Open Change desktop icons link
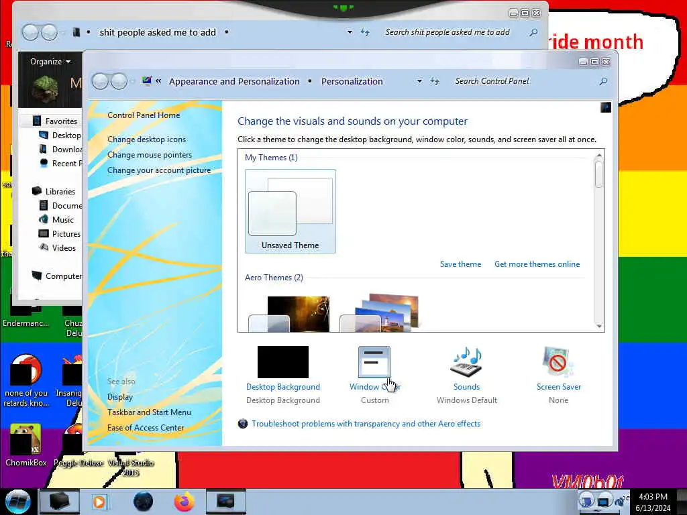Viewport: 687px width, 515px height. [146, 139]
